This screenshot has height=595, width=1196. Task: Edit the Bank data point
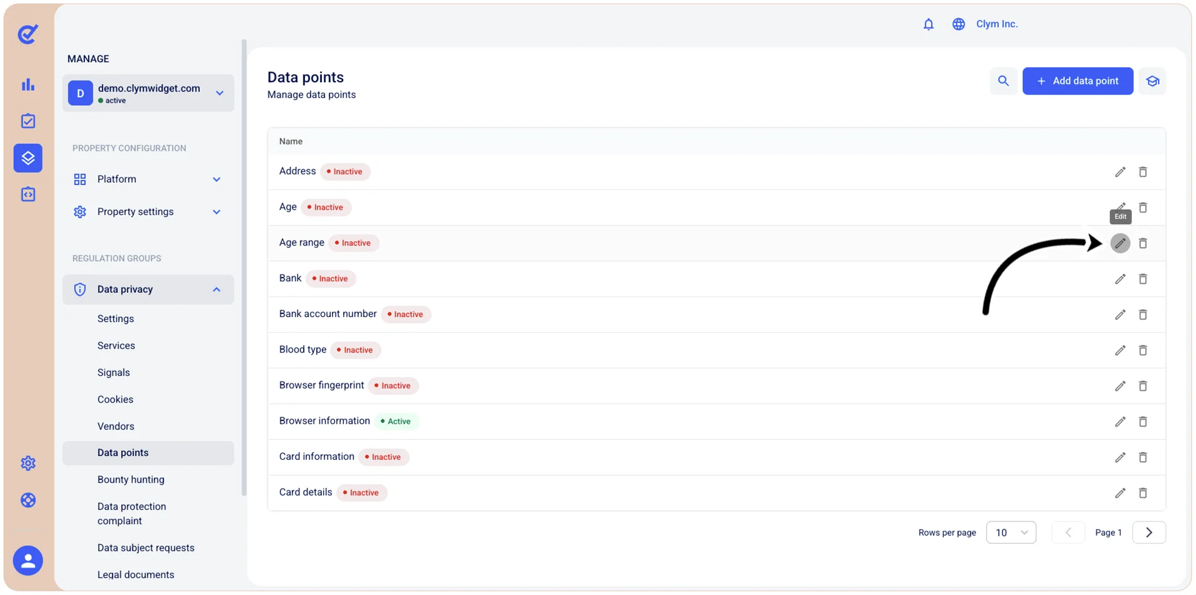coord(1120,279)
